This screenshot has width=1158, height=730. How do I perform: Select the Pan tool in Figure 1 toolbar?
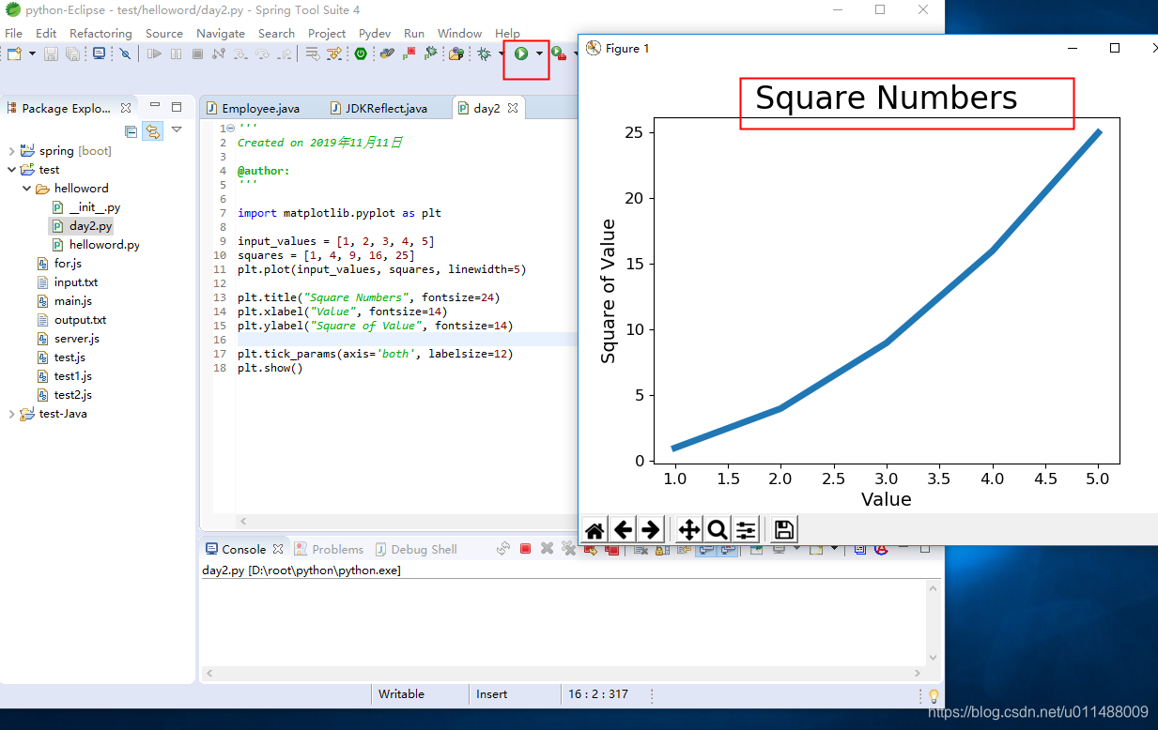688,529
